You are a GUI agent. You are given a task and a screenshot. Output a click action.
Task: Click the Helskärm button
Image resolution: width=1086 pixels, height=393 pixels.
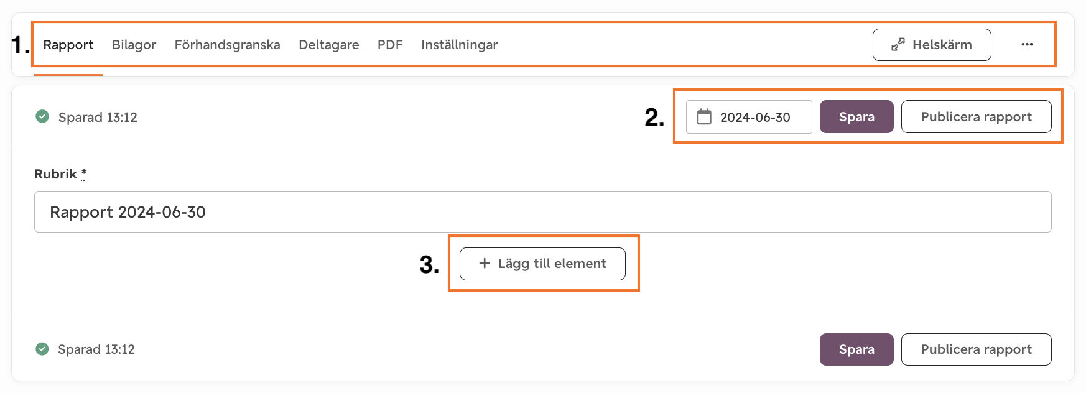click(932, 45)
